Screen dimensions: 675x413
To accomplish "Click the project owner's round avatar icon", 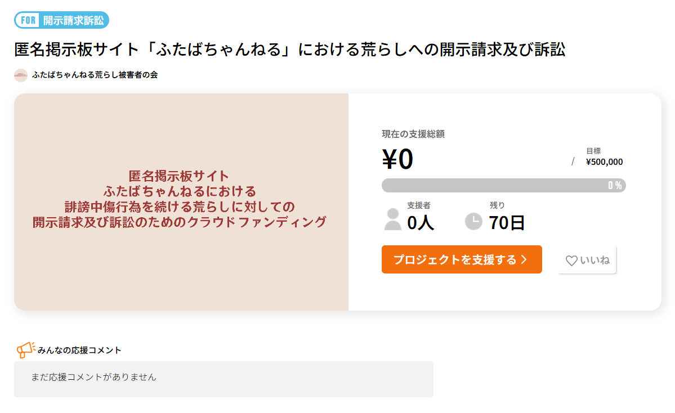I will (21, 75).
